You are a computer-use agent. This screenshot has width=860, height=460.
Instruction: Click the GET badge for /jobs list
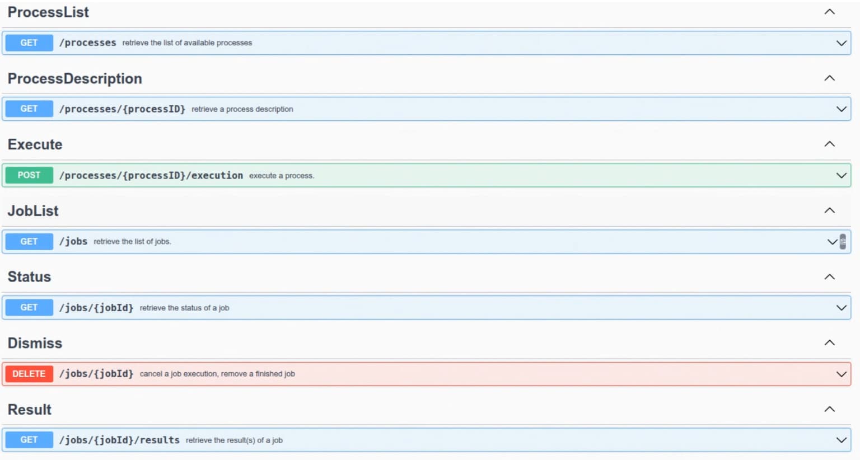(x=29, y=241)
